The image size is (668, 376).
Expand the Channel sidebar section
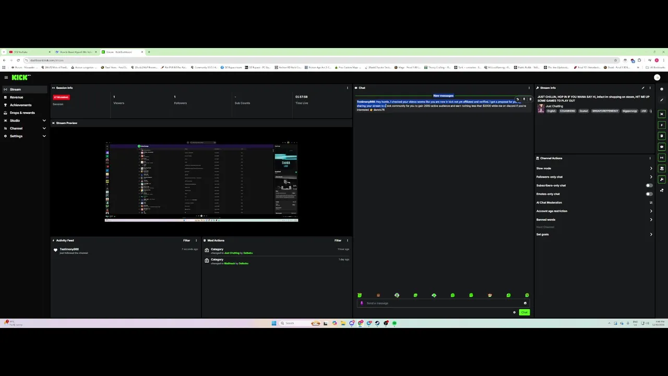pos(25,128)
